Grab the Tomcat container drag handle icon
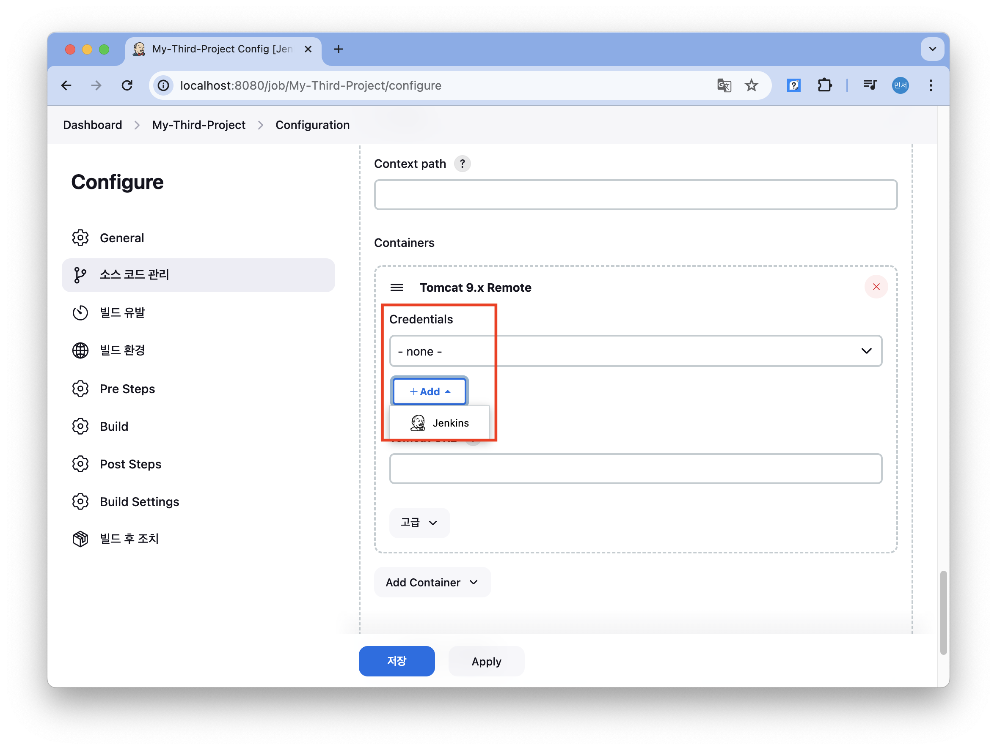The width and height of the screenshot is (997, 750). [x=397, y=287]
